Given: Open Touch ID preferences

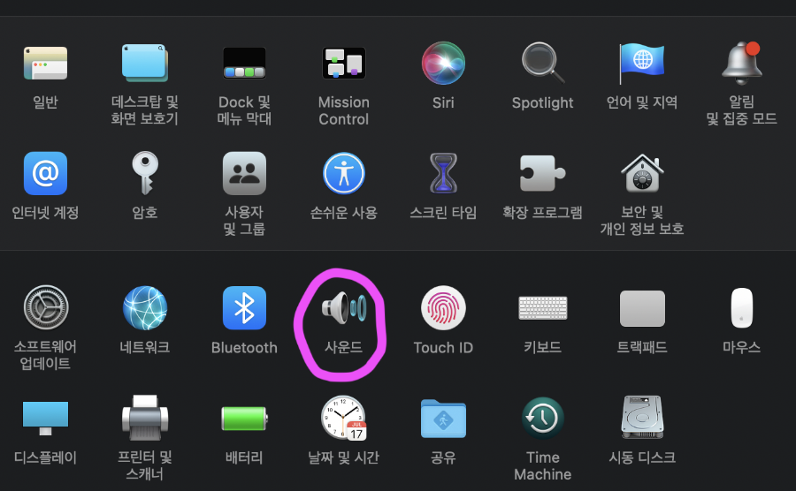Looking at the screenshot, I should (x=443, y=307).
